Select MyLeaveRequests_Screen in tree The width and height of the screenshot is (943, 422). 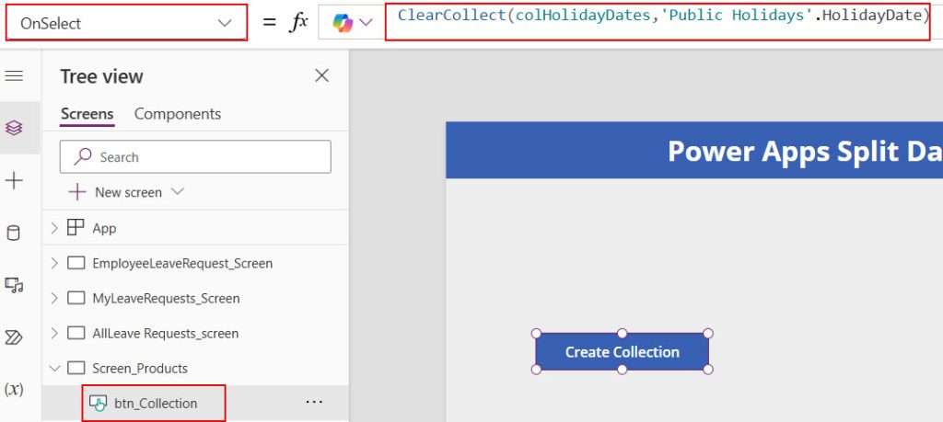(x=166, y=298)
